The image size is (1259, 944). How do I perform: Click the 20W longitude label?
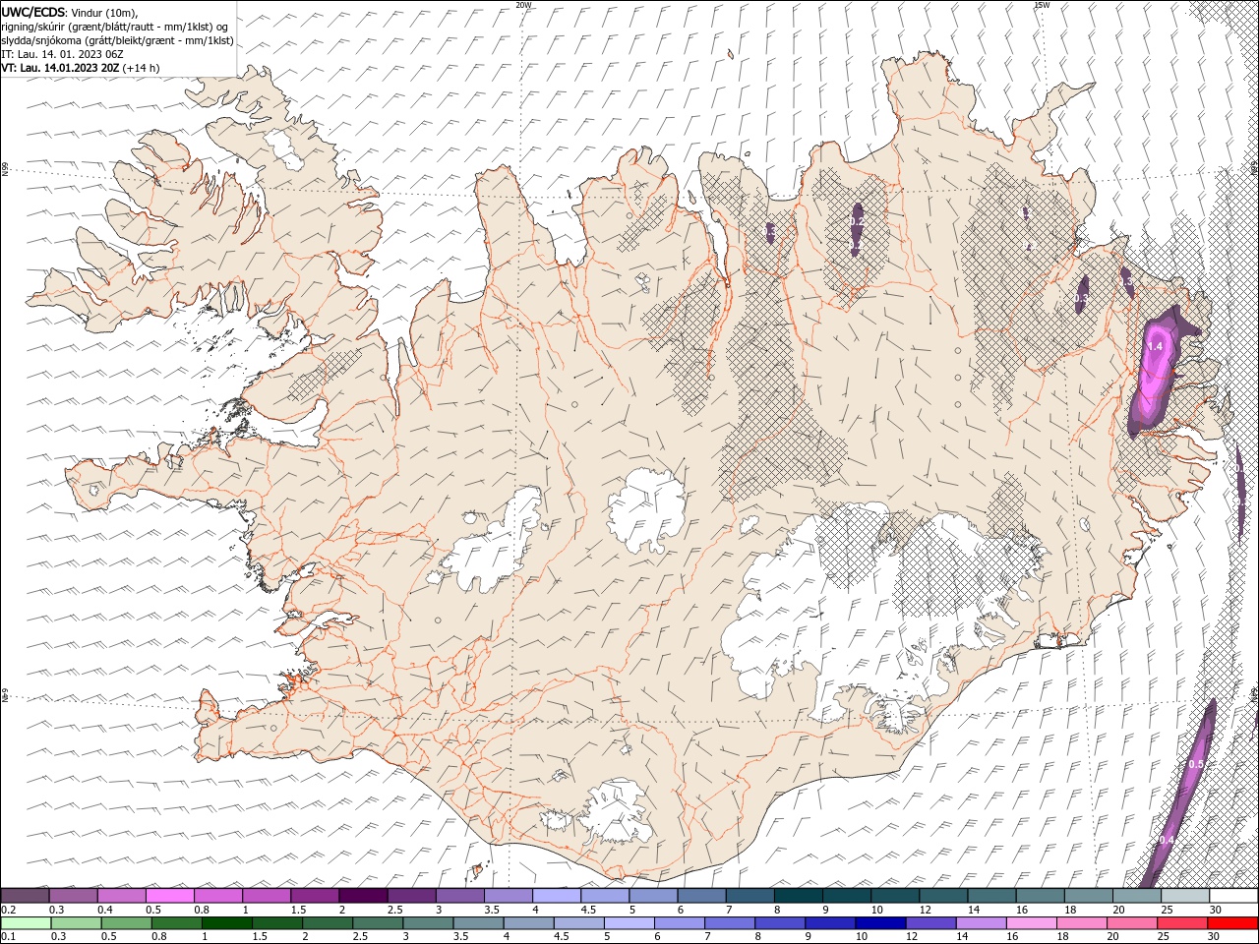pos(524,5)
